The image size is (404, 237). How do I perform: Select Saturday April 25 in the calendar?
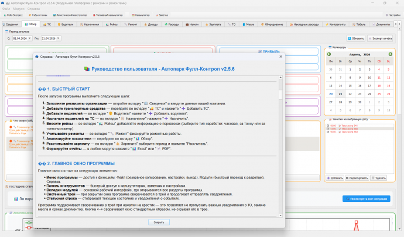click(x=379, y=94)
